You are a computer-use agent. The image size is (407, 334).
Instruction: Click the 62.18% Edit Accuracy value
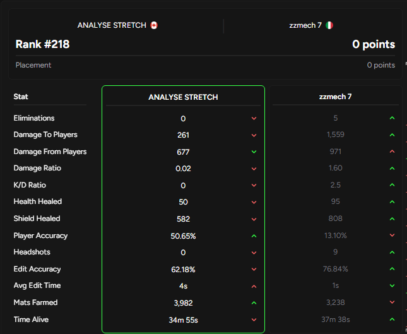click(183, 270)
